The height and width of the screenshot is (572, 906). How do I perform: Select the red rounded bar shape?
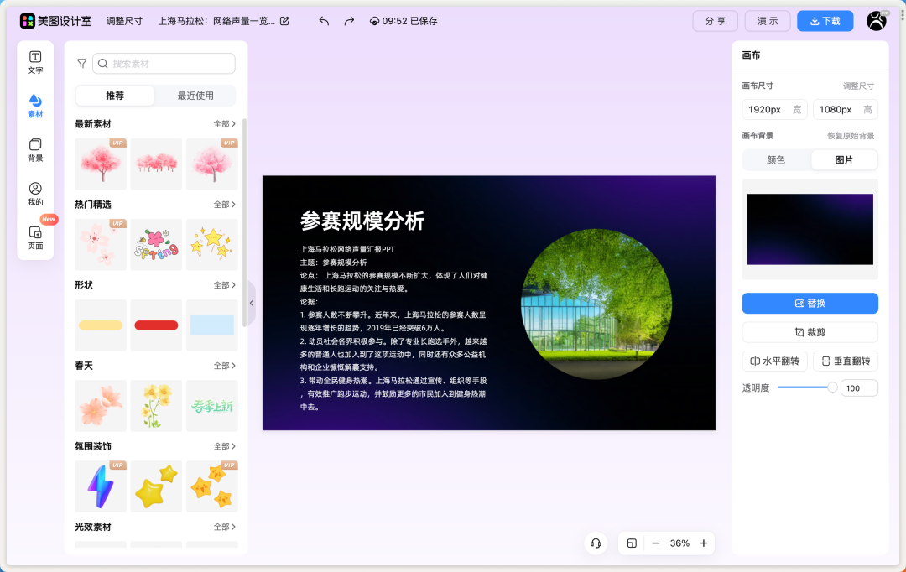pos(156,325)
